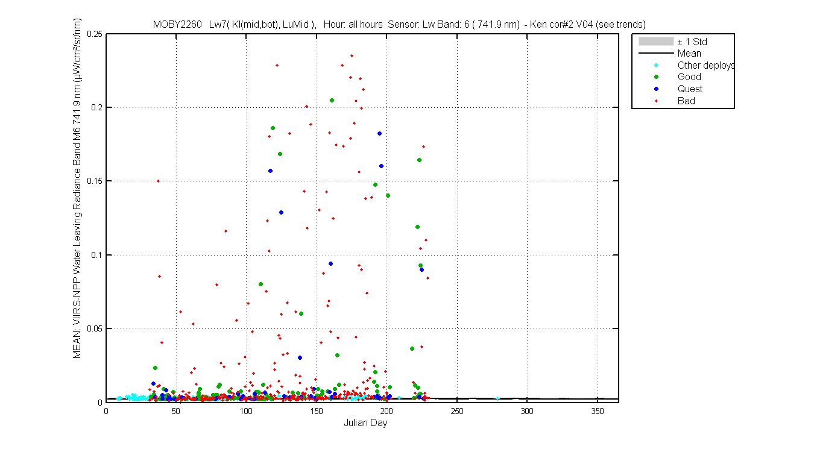
Task: Click x-axis tick label '250'
Action: pyautogui.click(x=457, y=411)
